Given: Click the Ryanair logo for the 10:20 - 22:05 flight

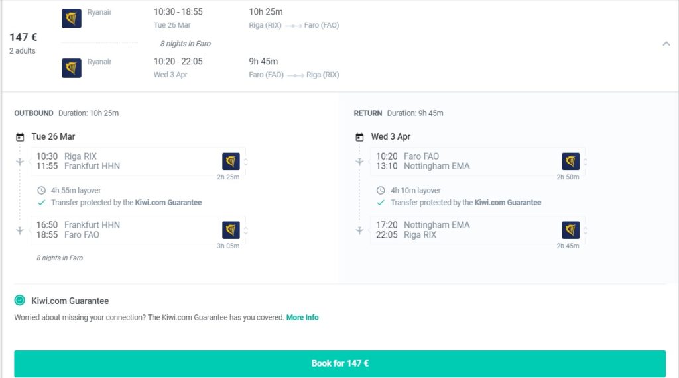Looking at the screenshot, I should coord(72,68).
